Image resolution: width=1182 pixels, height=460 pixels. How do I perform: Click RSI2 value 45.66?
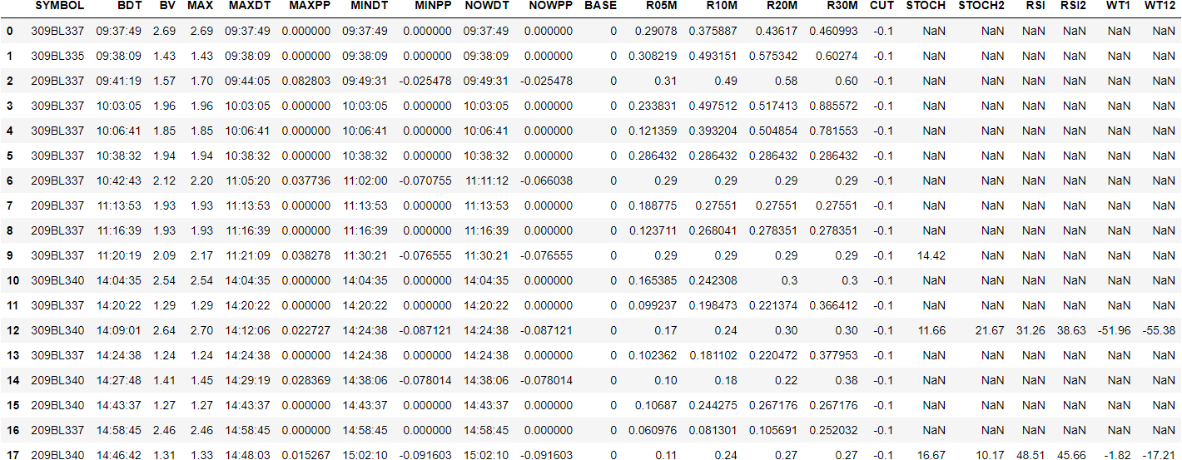click(1073, 455)
